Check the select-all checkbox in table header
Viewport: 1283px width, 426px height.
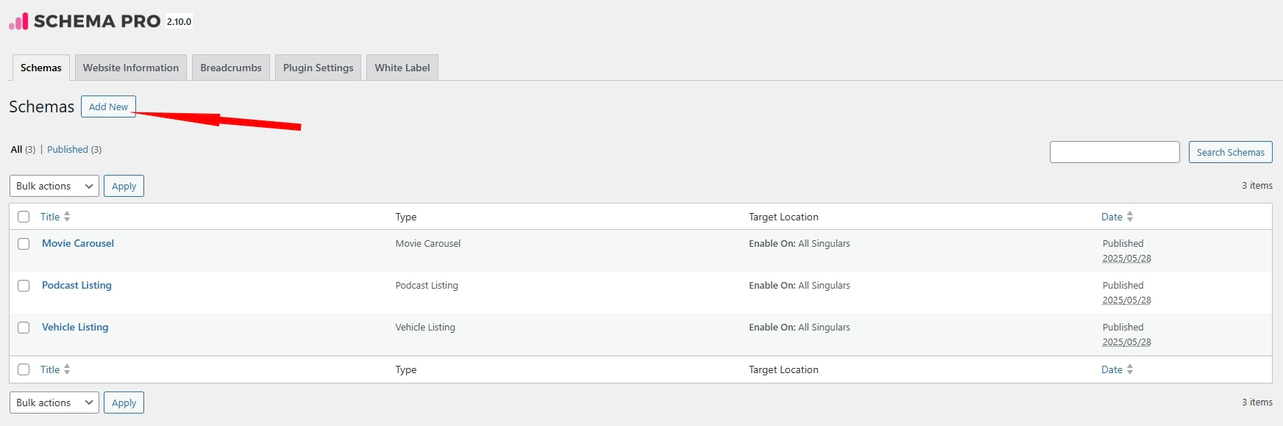coord(23,216)
